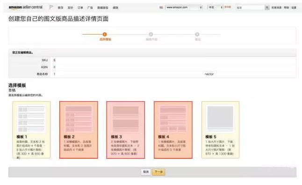Click the step 3 progress circle
Image resolution: width=302 pixels, height=185 pixels.
(x=197, y=34)
